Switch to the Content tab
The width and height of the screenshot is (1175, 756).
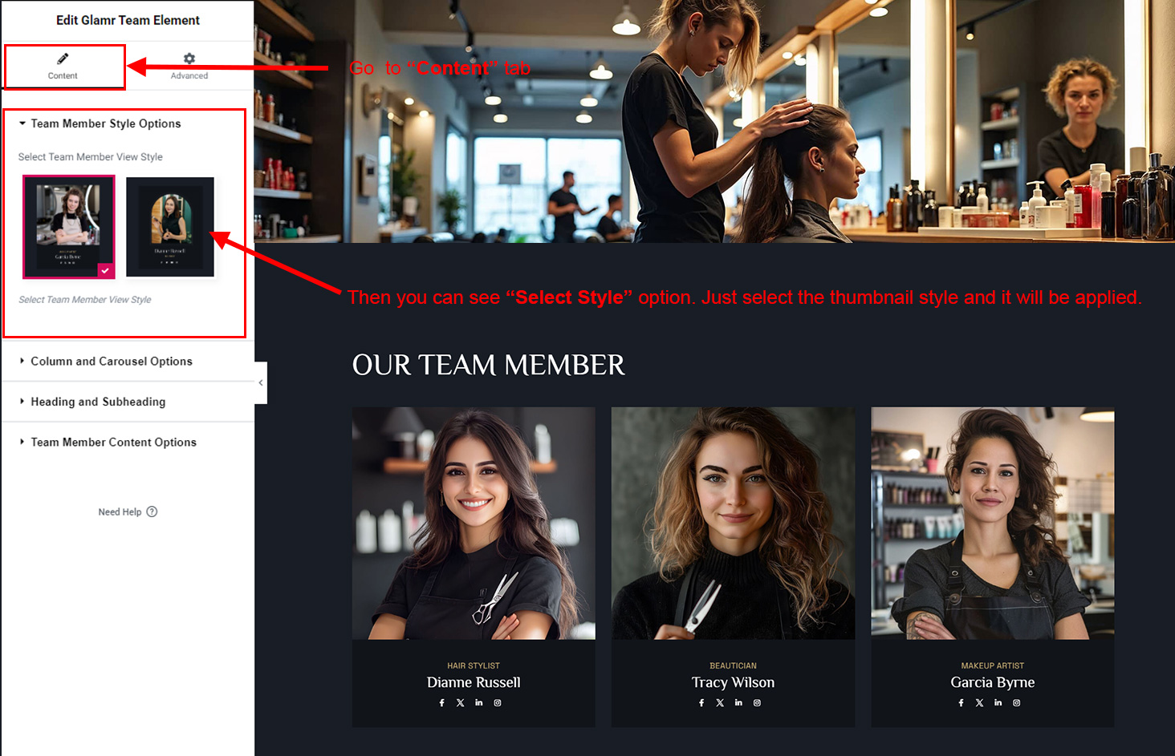coord(63,66)
